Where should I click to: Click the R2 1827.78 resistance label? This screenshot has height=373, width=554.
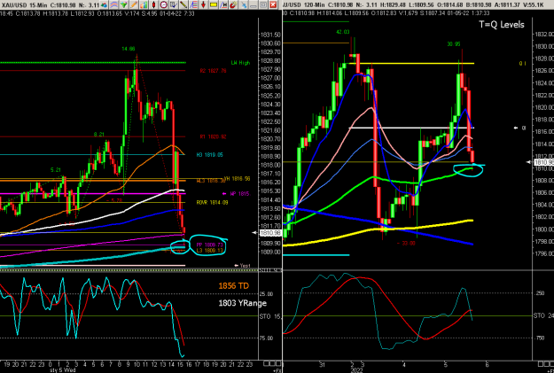(x=213, y=71)
